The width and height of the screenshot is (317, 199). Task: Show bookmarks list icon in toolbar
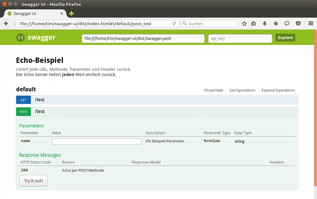coord(253,23)
